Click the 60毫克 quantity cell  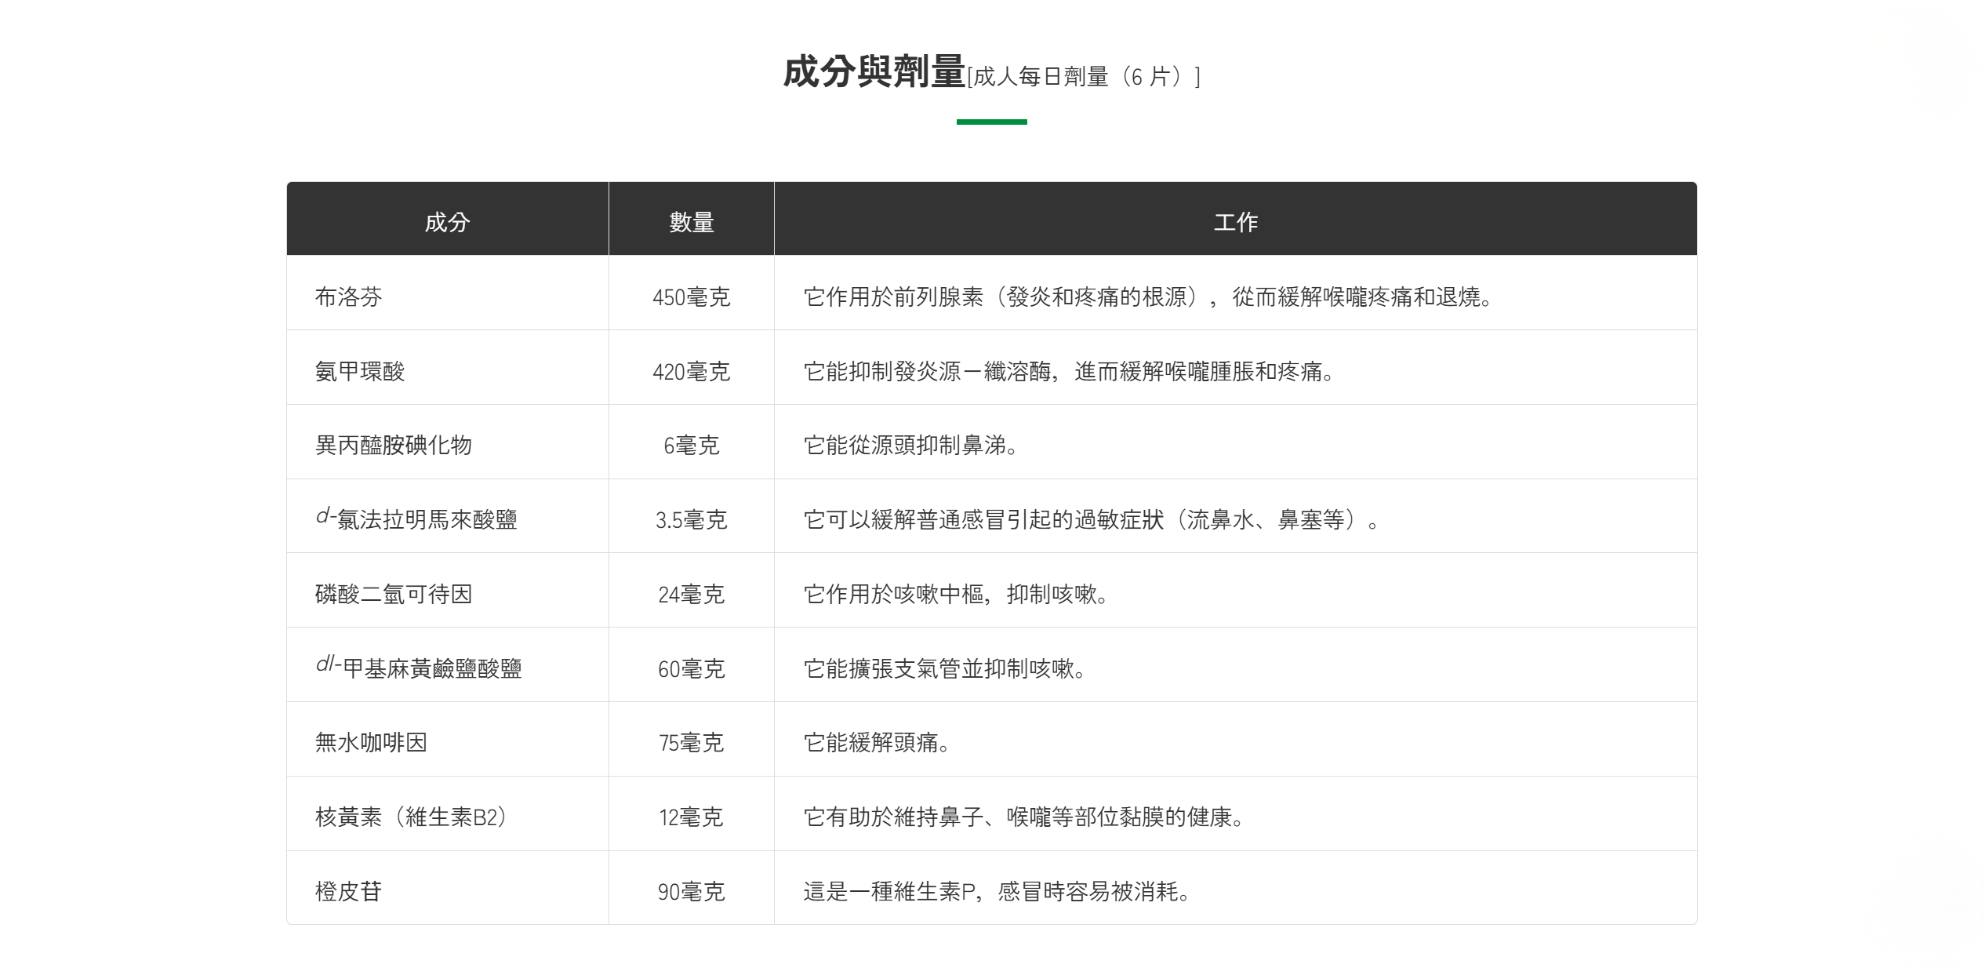point(691,669)
